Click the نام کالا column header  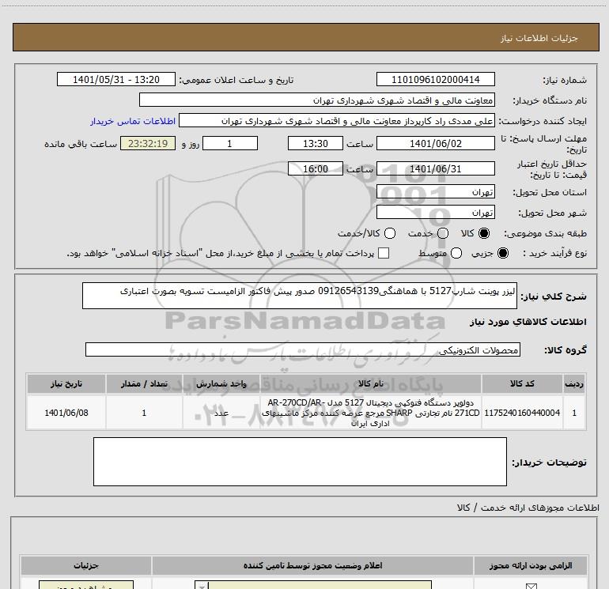[370, 383]
